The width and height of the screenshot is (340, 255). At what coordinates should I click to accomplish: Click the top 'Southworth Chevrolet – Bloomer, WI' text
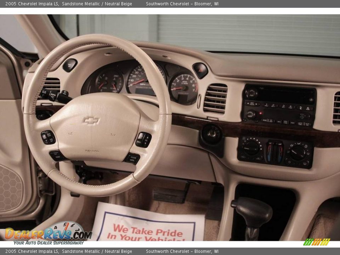(182, 4)
